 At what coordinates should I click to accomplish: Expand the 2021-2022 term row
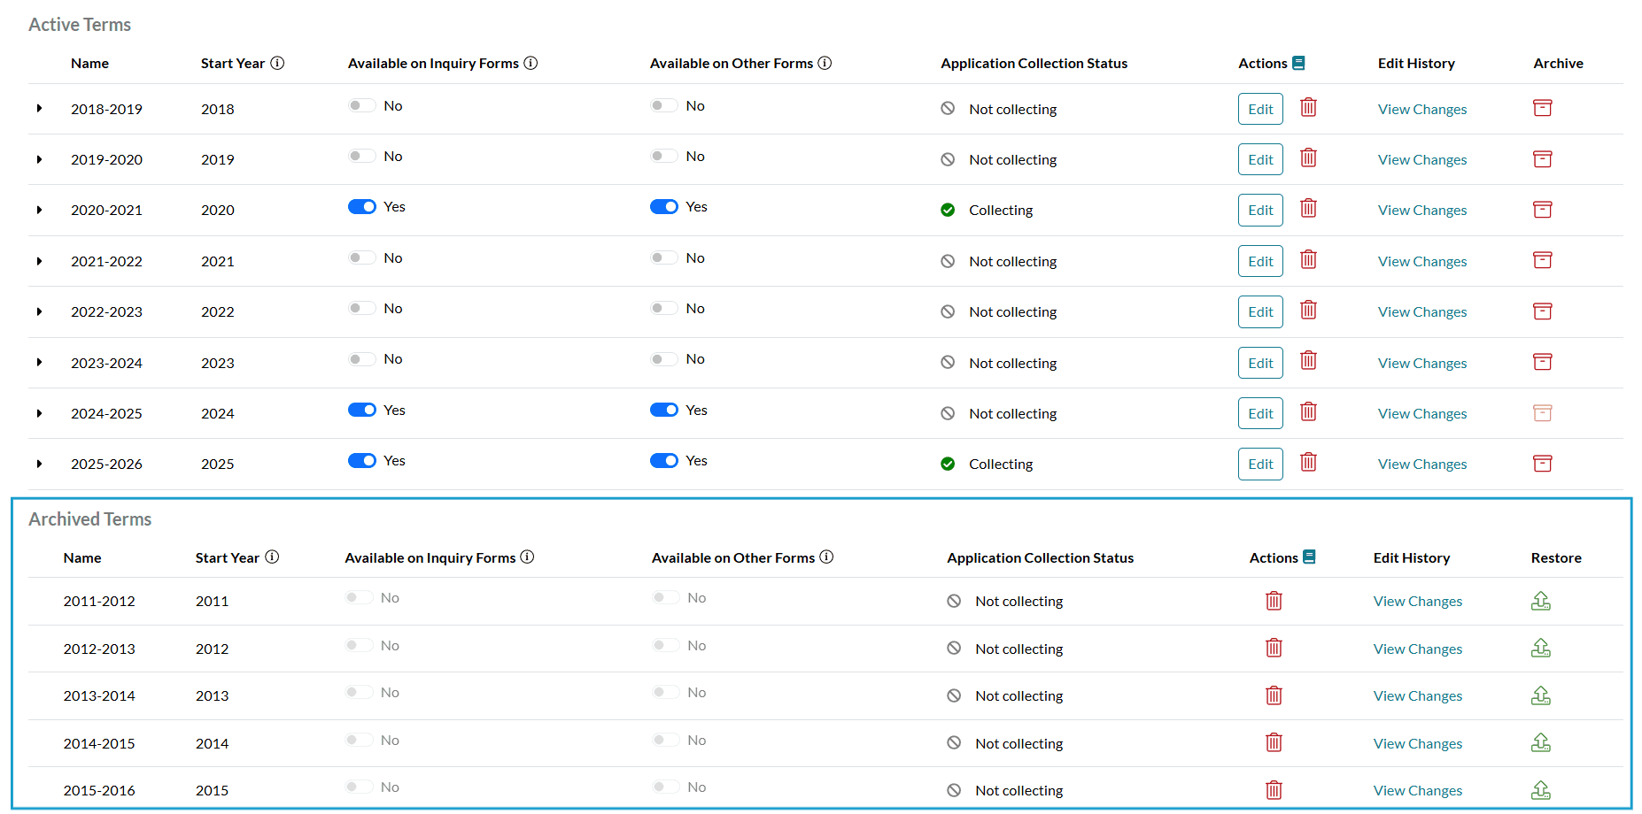pos(39,261)
